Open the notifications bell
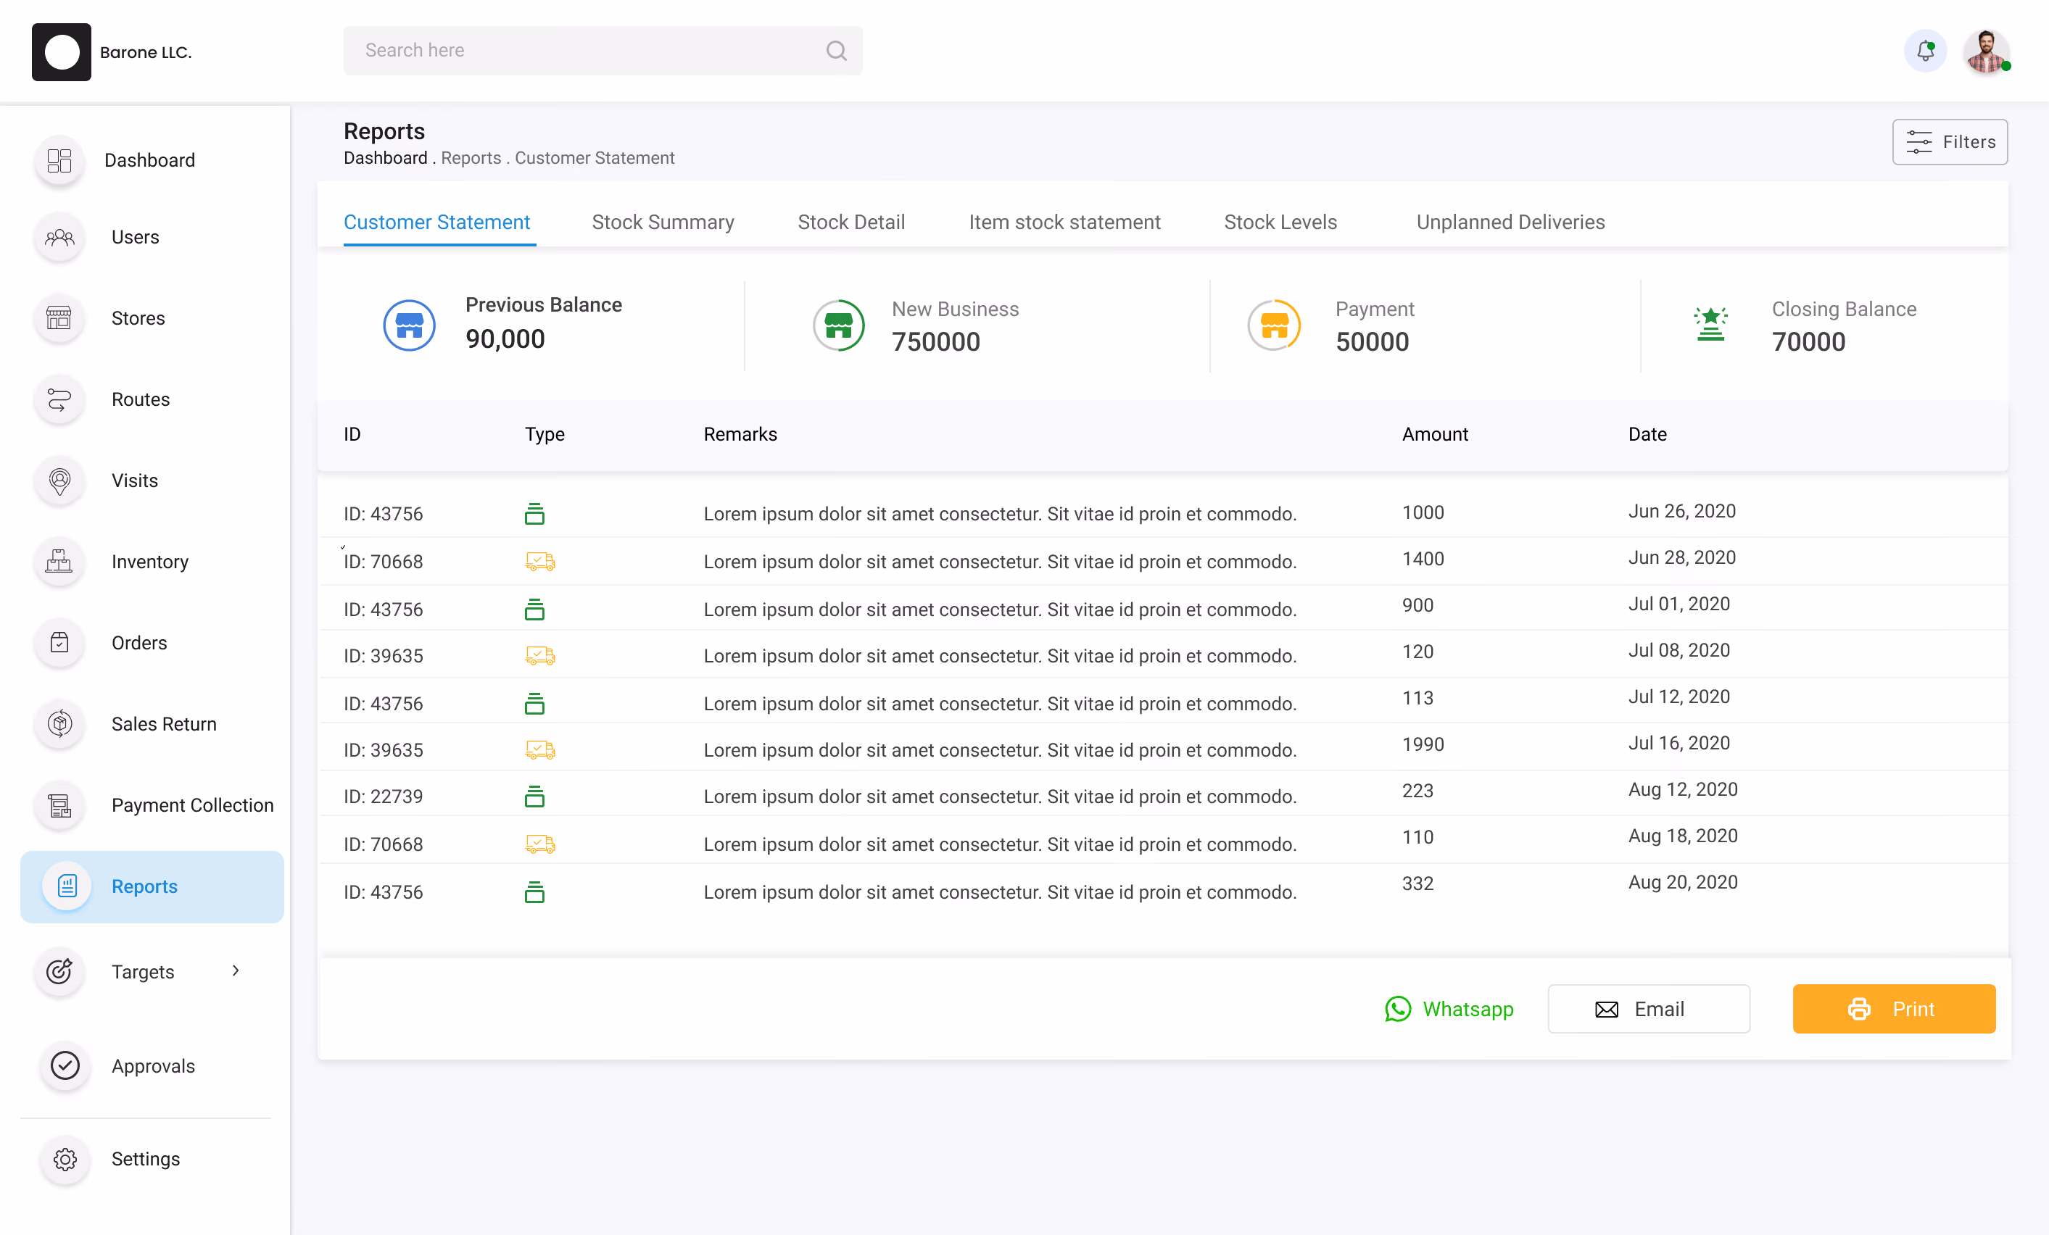This screenshot has width=2049, height=1235. 1925,51
